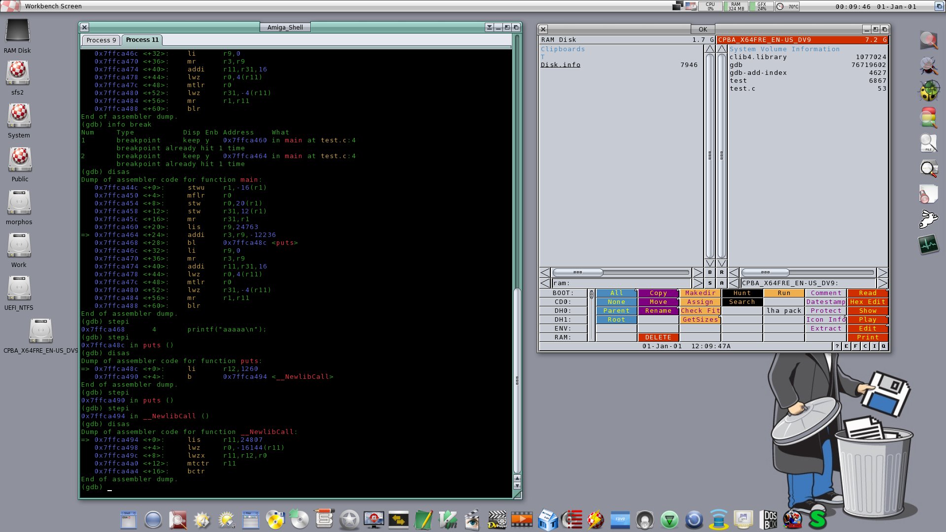The image size is (946, 532).
Task: Click the right pane horizontal scrollbar slider
Action: point(765,272)
